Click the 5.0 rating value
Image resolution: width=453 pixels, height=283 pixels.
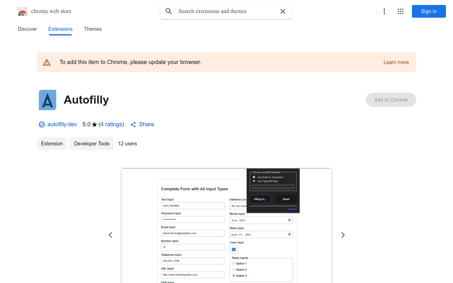[86, 125]
